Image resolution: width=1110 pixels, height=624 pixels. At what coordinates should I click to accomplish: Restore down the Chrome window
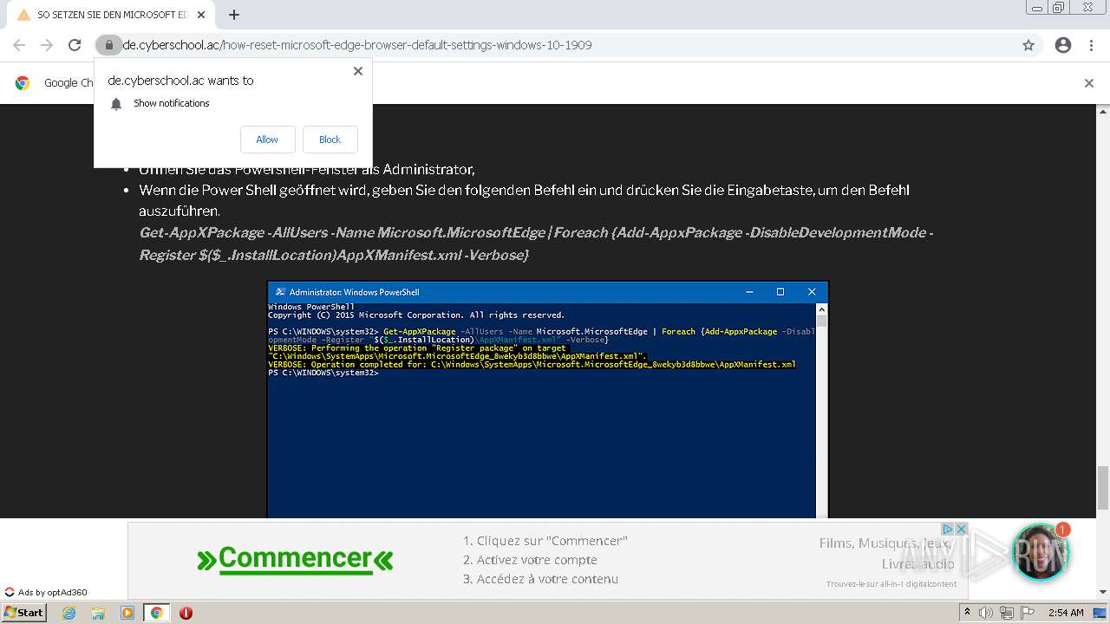[1059, 8]
